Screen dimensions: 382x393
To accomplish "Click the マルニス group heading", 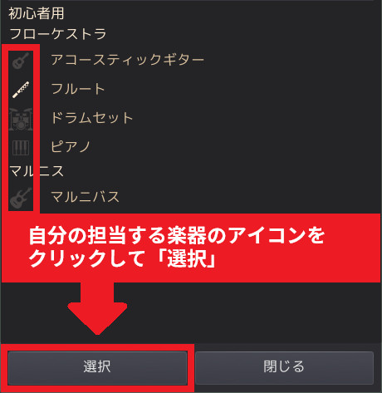I will coord(37,171).
